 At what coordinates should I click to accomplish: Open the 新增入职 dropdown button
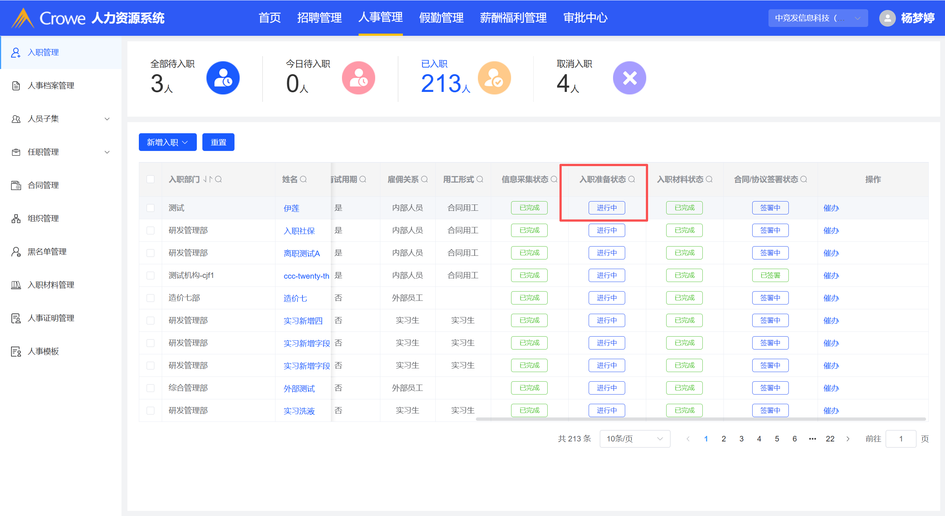168,142
